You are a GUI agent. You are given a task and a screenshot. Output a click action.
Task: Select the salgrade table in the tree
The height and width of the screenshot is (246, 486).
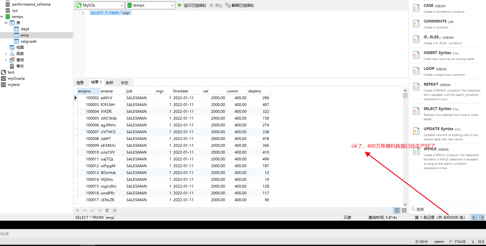29,41
